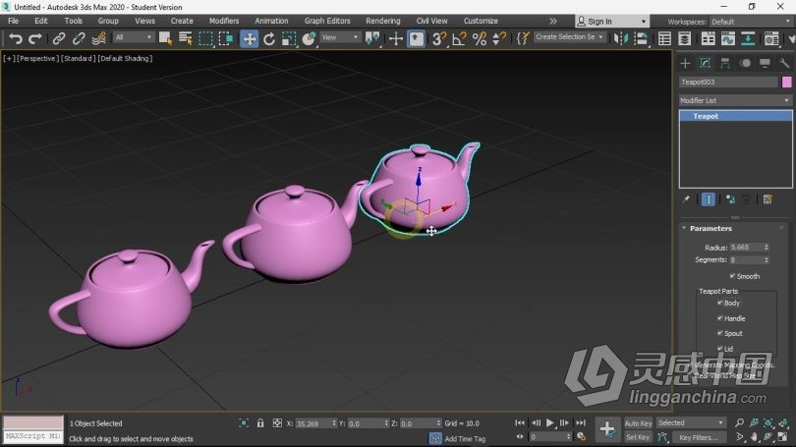Click the Use Pivot Point Center icon
This screenshot has width=796, height=447.
(372, 38)
